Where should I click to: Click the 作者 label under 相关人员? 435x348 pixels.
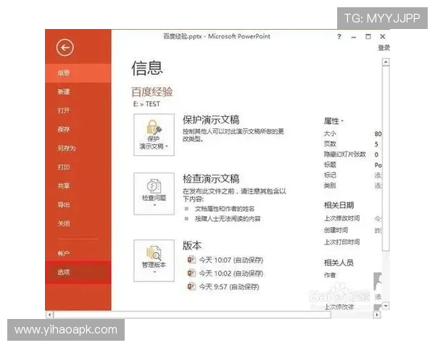pos(330,275)
